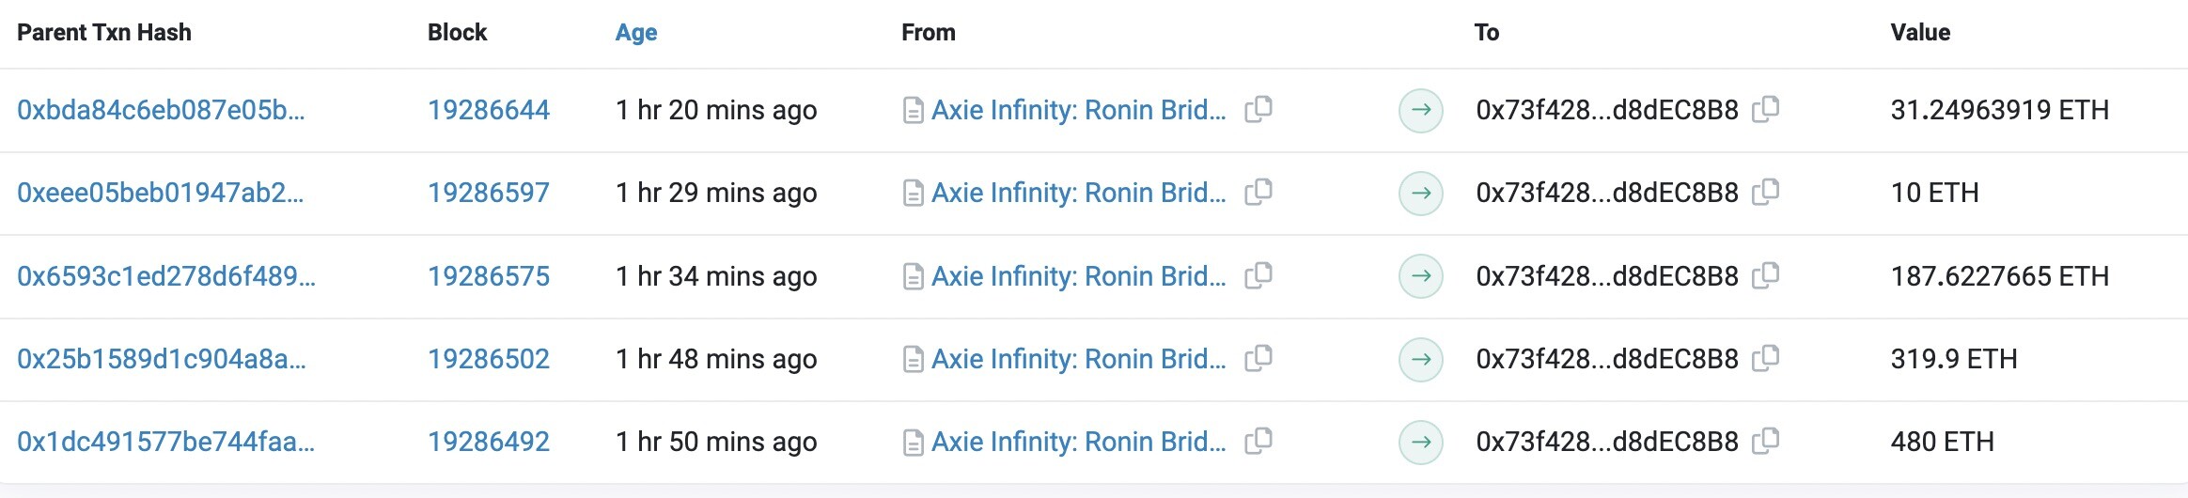Image resolution: width=2188 pixels, height=498 pixels.
Task: Copy To address in the 10 ETH row
Action: click(x=1766, y=192)
